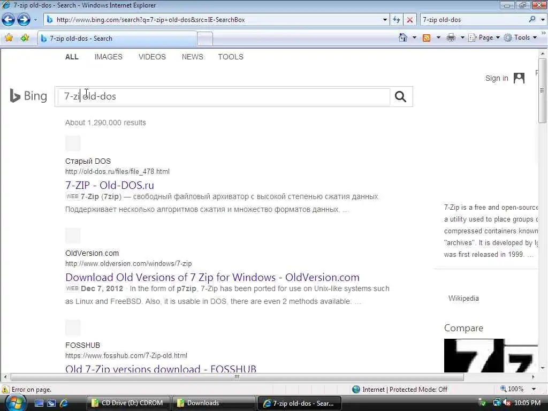Click the Add to Favorites icon
The image size is (548, 411).
(25, 38)
